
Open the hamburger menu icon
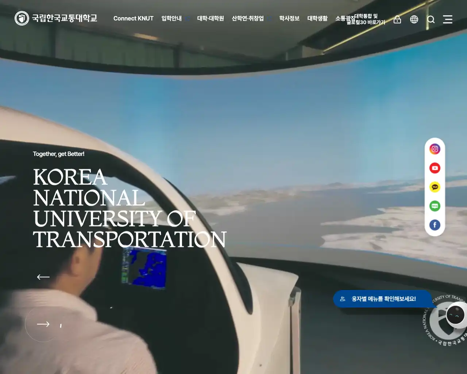click(x=448, y=19)
